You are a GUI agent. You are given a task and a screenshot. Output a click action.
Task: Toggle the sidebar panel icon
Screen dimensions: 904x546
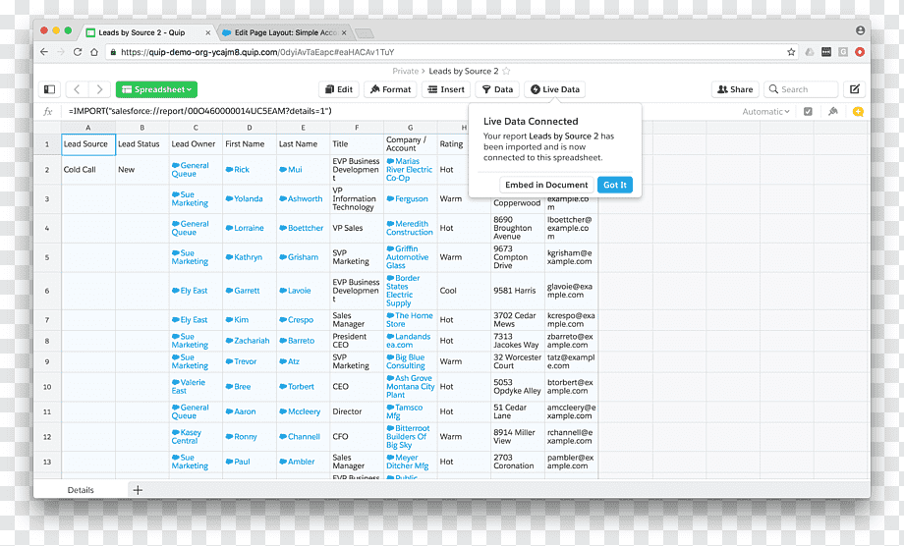pos(49,89)
